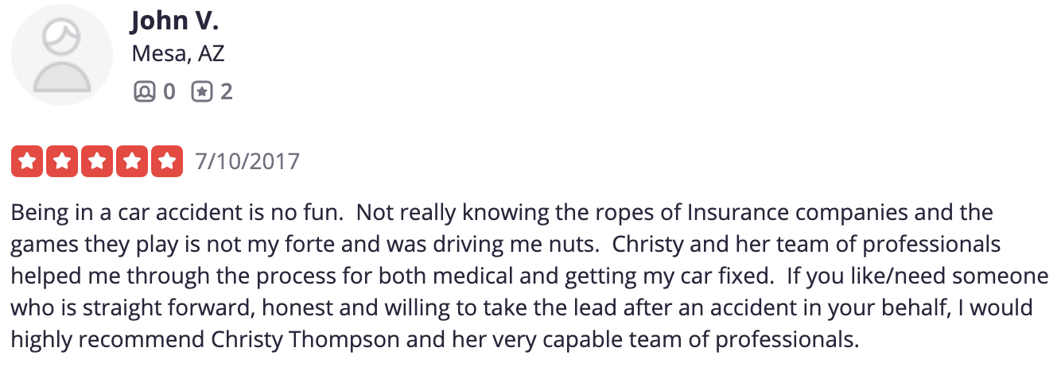This screenshot has height=367, width=1061.
Task: Click the friends count icon
Action: point(144,92)
